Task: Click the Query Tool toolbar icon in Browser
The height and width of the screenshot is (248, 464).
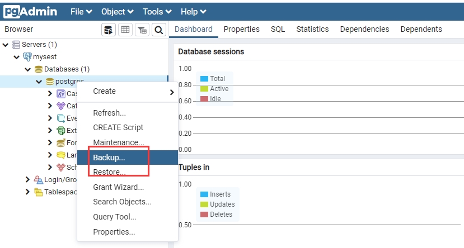Action: [x=109, y=30]
